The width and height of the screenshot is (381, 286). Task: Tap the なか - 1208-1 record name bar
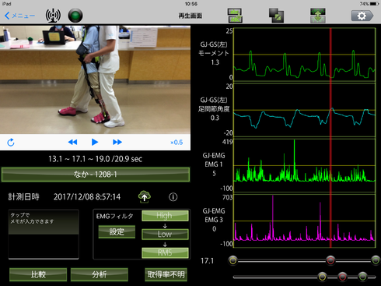(96, 175)
